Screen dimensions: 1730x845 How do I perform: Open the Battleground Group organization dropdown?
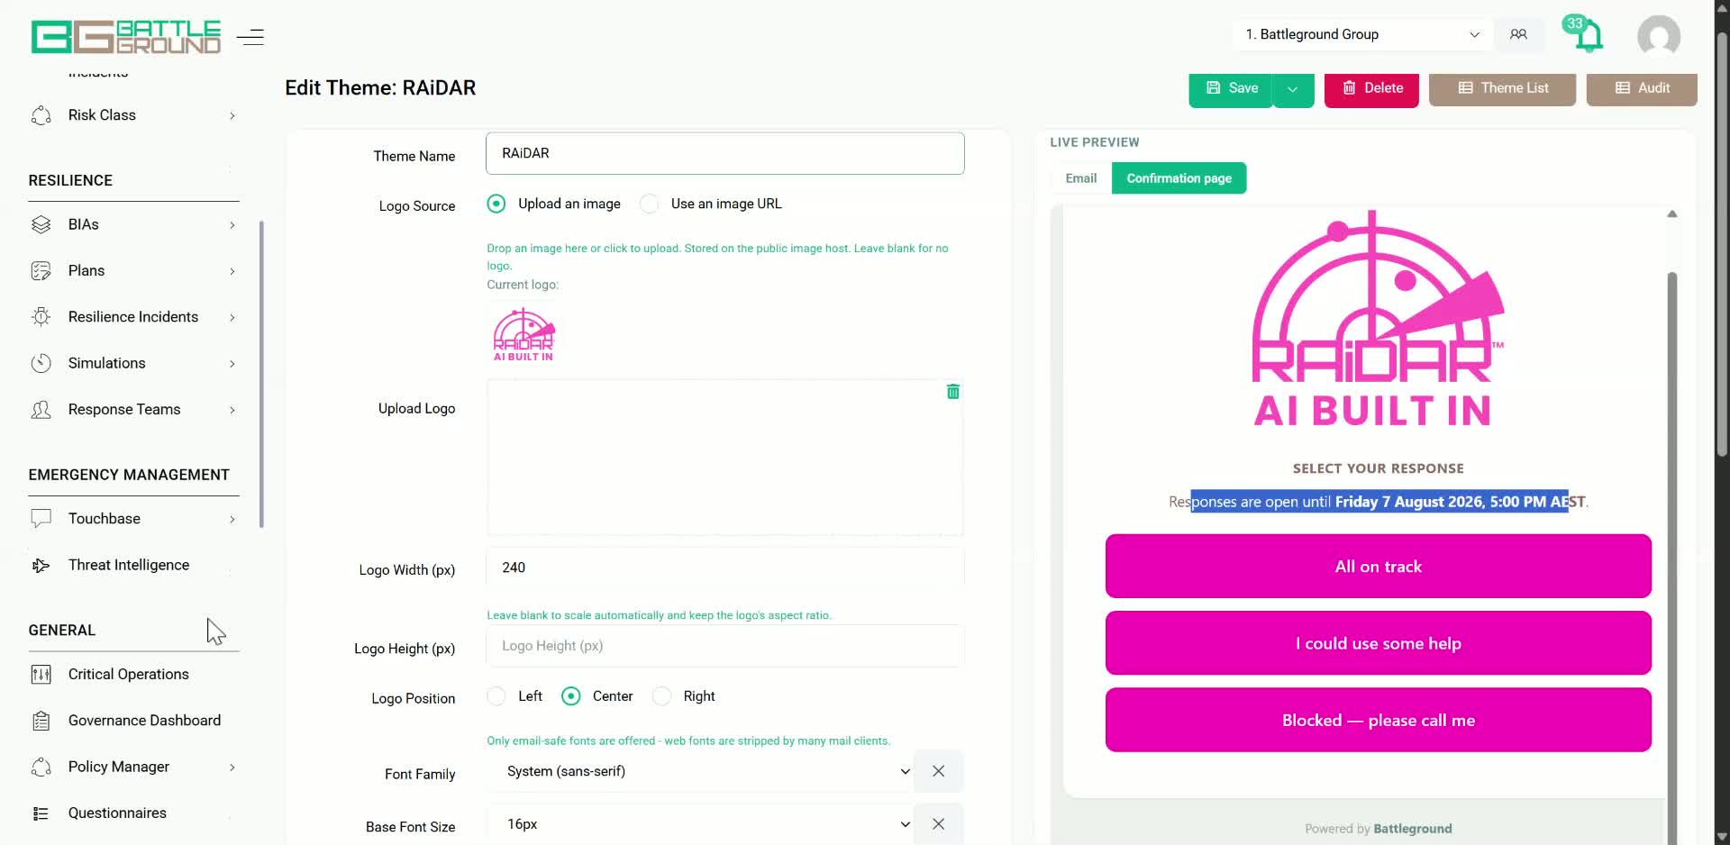[1362, 34]
